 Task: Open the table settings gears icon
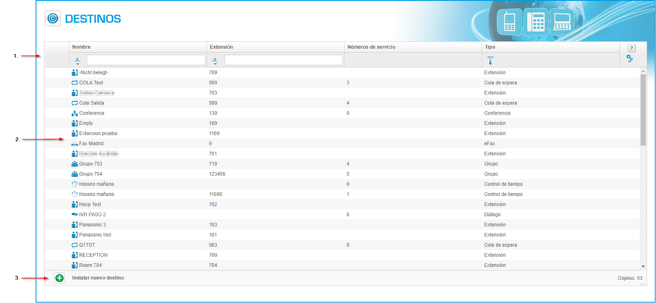point(629,59)
